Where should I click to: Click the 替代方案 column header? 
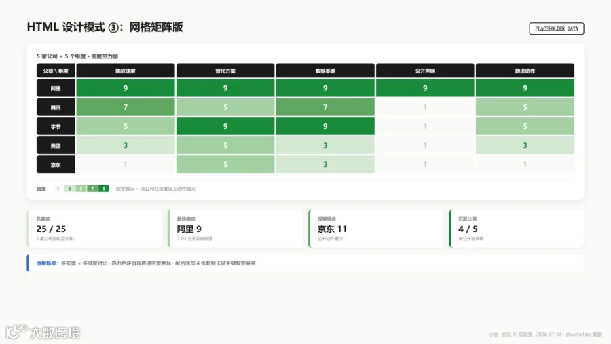(x=225, y=71)
